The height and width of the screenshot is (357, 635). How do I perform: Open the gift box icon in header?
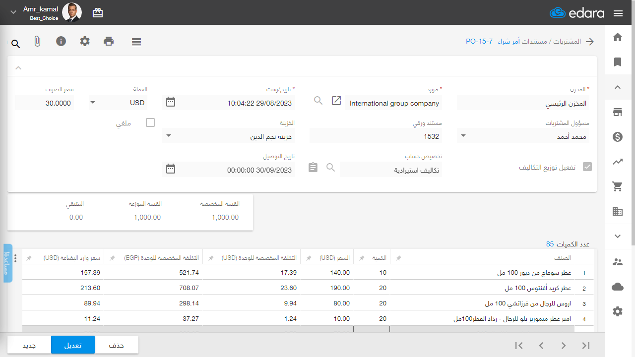(98, 13)
